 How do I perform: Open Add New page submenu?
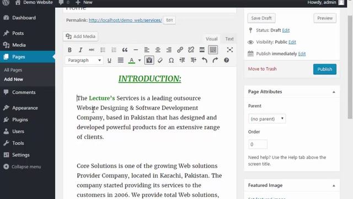point(13,79)
